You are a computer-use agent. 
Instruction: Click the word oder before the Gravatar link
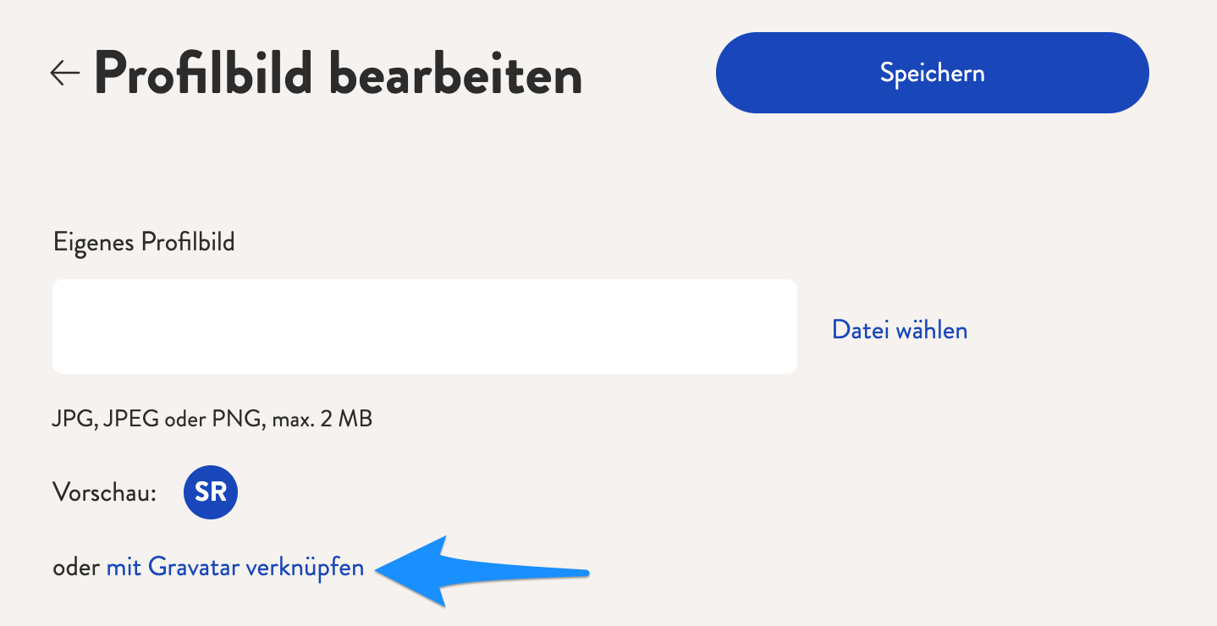click(76, 567)
